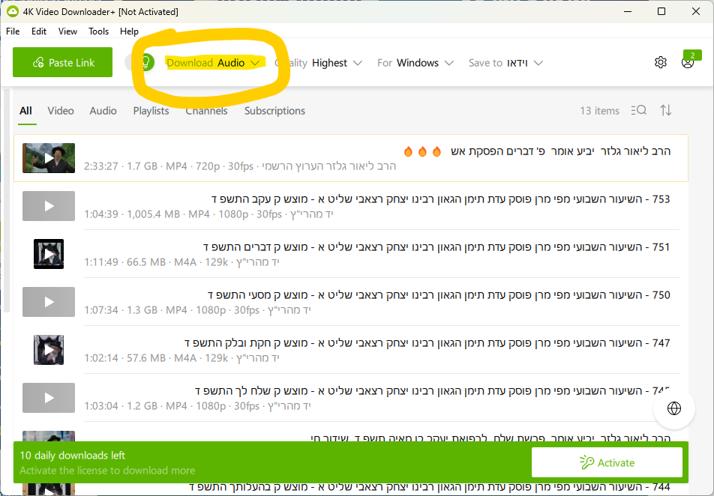Select the first item title with fire emojis
Image resolution: width=714 pixels, height=496 pixels.
click(537, 151)
